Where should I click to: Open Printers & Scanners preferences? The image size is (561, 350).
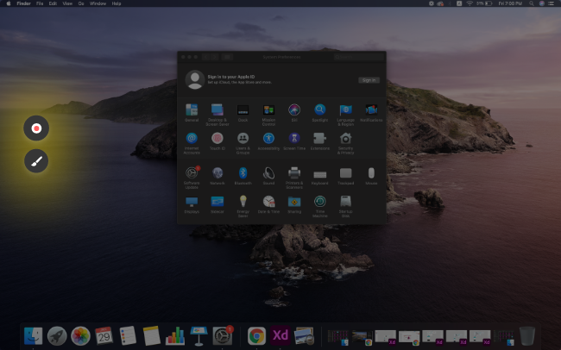pos(294,178)
